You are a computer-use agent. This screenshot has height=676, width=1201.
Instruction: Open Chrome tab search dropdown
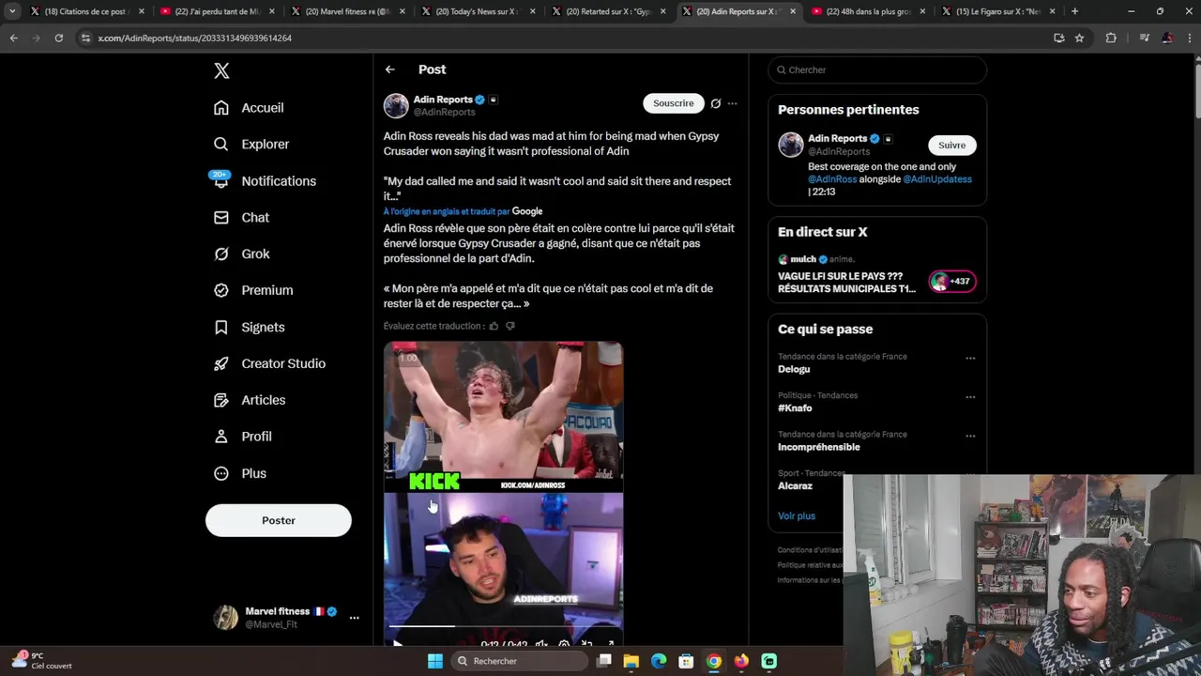12,11
